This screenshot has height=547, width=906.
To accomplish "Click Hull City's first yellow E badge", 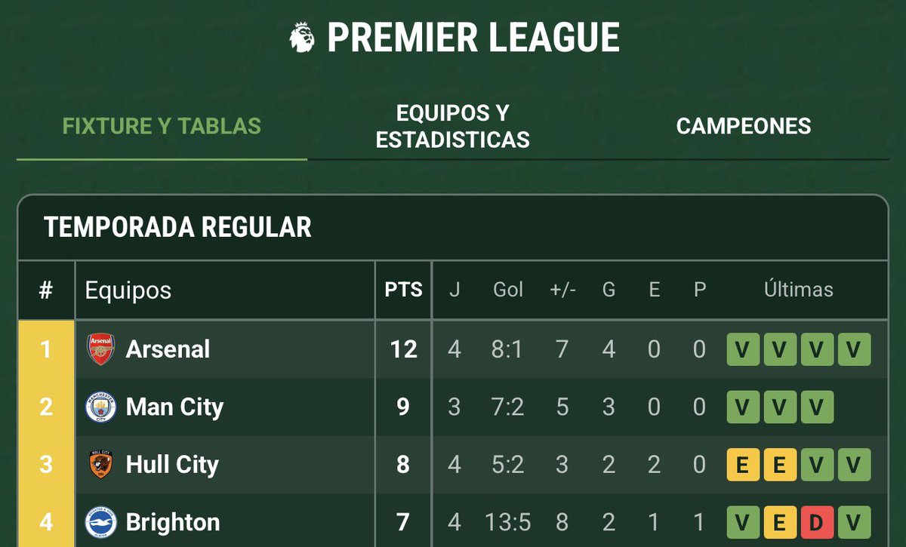I will pyautogui.click(x=743, y=465).
